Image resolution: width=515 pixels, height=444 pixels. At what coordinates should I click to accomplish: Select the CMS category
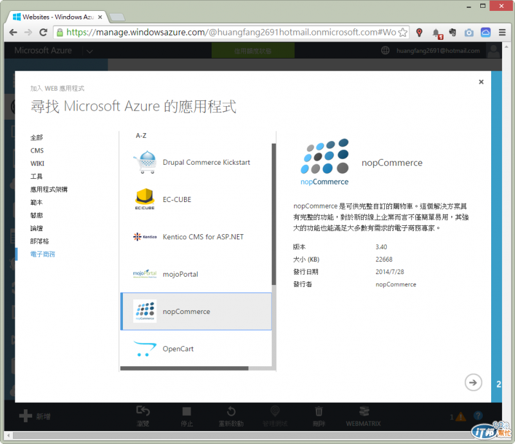click(x=37, y=151)
